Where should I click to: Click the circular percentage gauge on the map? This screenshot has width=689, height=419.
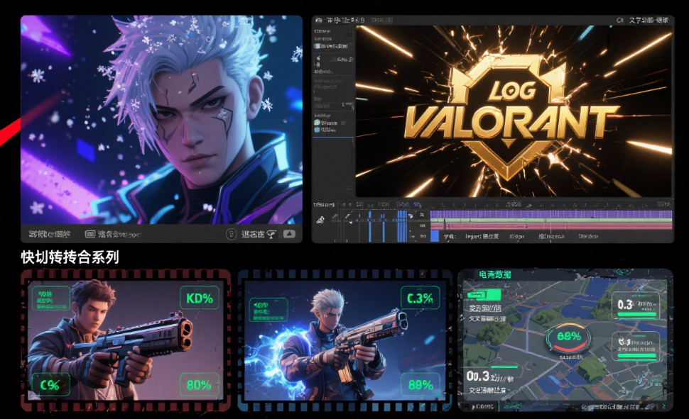coord(569,338)
